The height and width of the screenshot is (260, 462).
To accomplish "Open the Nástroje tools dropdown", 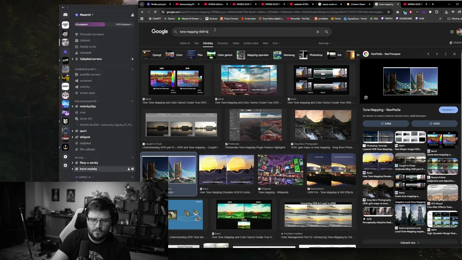I will click(324, 43).
